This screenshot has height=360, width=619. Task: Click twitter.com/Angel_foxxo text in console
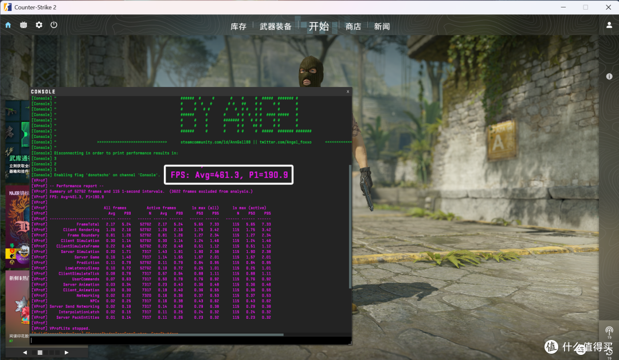285,142
